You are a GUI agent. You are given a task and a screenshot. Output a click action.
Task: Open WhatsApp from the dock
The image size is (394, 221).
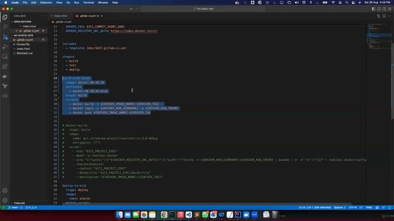point(205,215)
